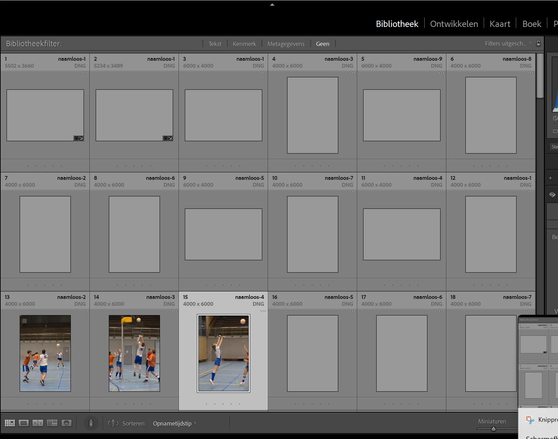Screen dimensions: 558x439
Task: Click "5234 x 3489" dimensions on photo 2
Action: click(108, 66)
